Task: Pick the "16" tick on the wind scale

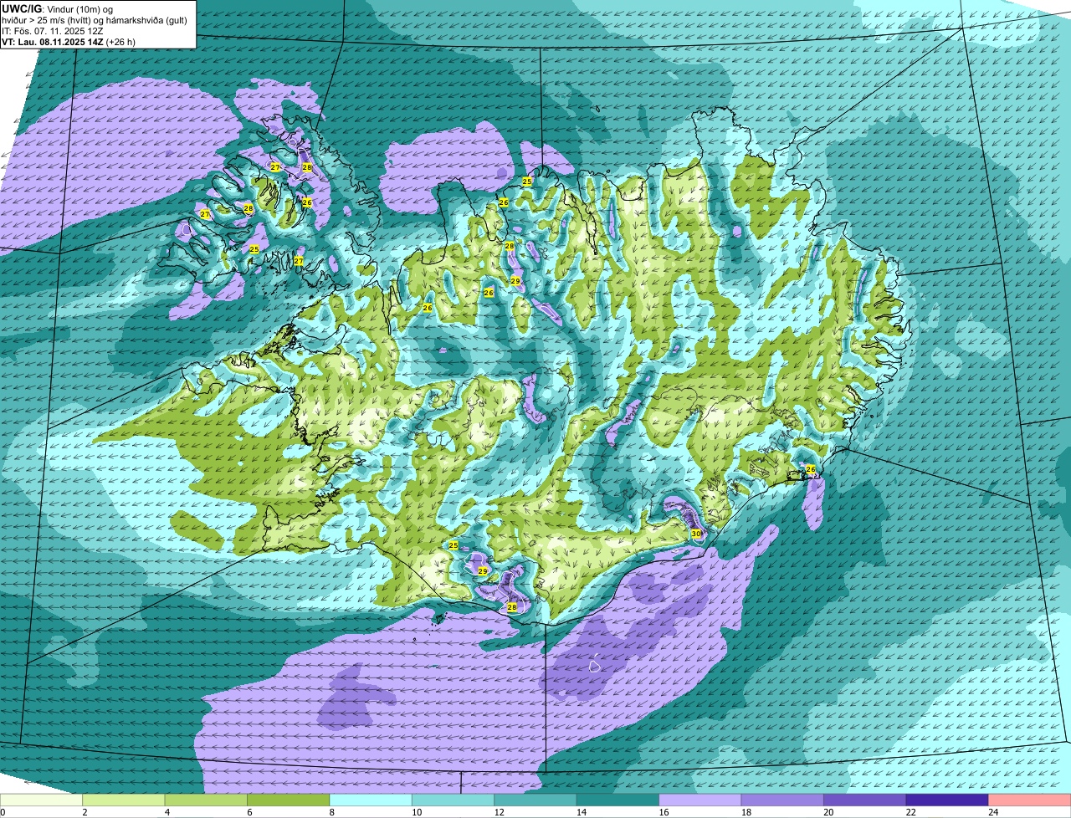Action: coord(664,812)
